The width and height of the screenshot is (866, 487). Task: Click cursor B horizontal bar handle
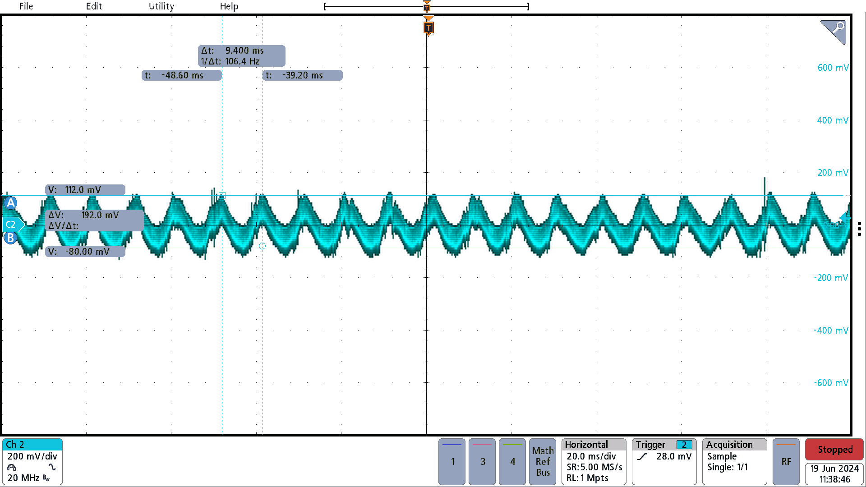point(10,238)
